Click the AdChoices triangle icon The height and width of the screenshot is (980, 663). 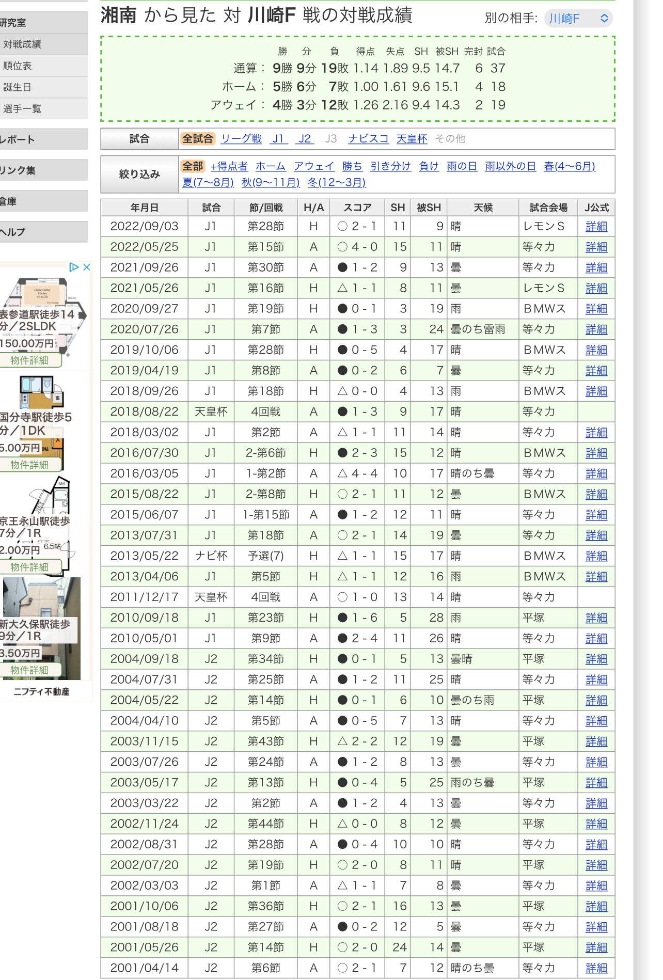coord(74,267)
